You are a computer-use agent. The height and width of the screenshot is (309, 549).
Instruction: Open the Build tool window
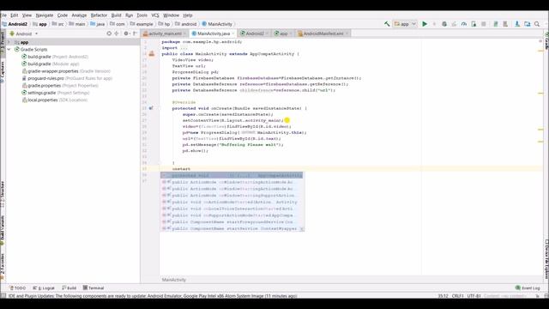point(69,288)
